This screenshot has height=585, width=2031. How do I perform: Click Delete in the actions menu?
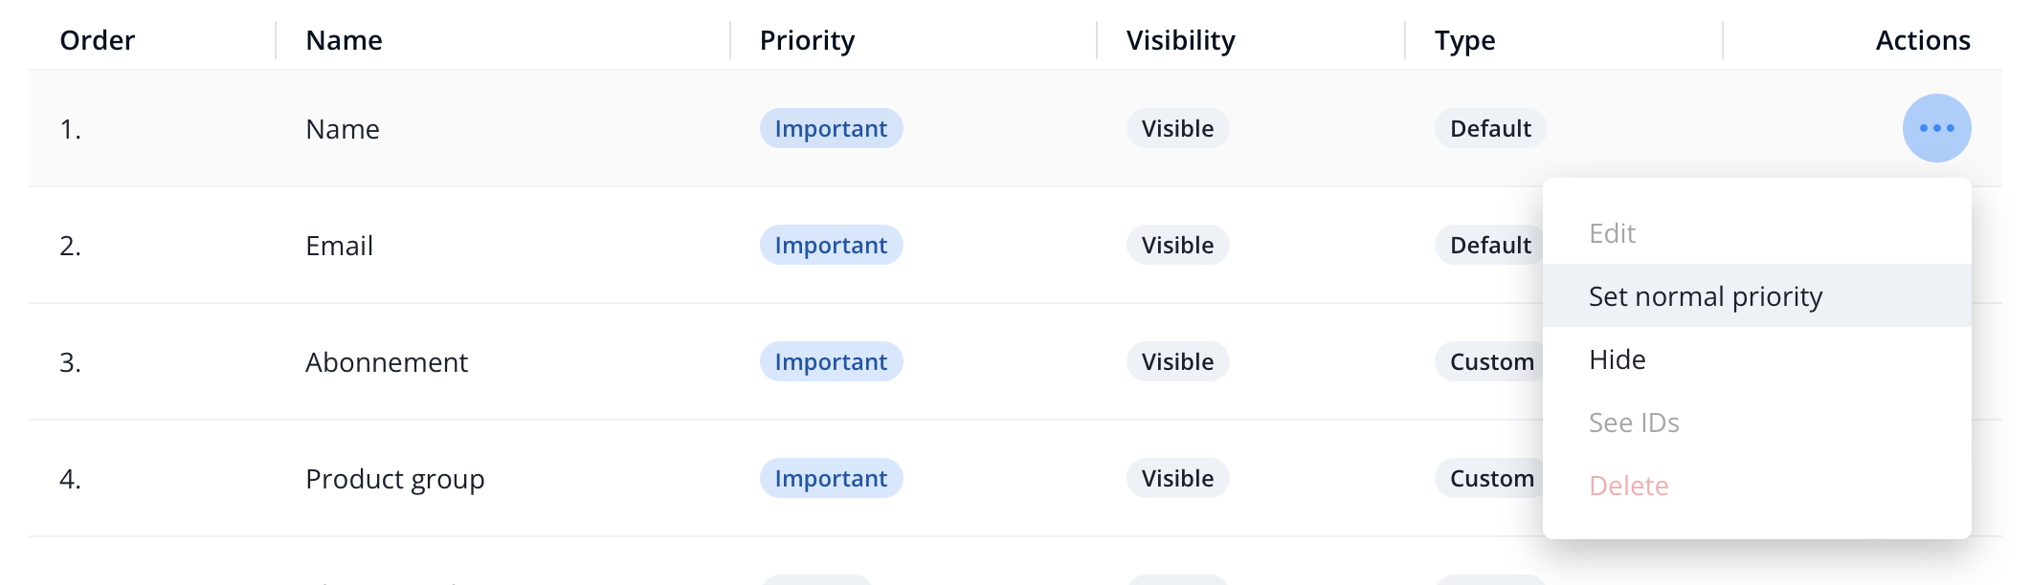tap(1628, 486)
